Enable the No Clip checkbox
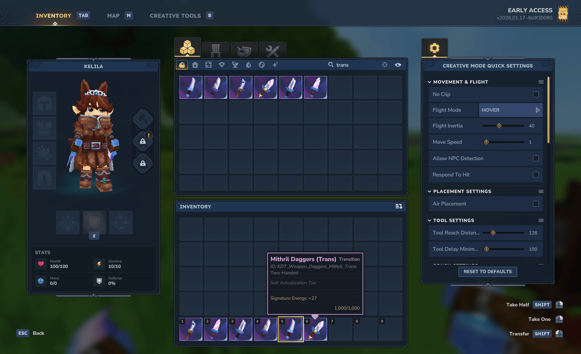 coord(536,94)
